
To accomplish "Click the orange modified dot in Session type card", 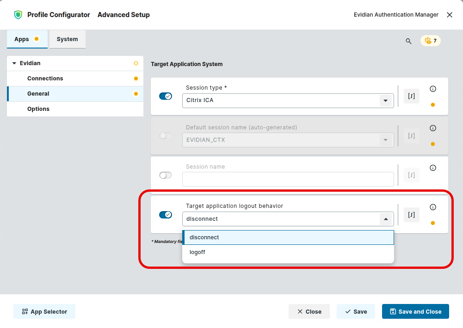I will [433, 105].
